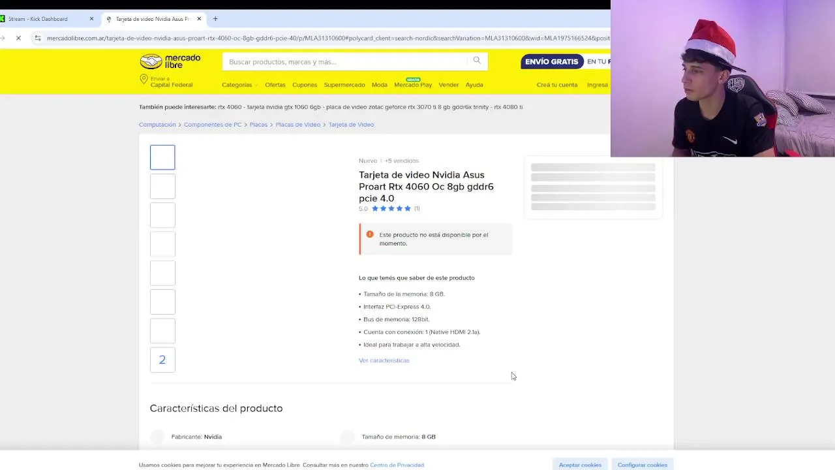Stop page loading in browser toolbar
The image size is (835, 470).
tap(18, 38)
